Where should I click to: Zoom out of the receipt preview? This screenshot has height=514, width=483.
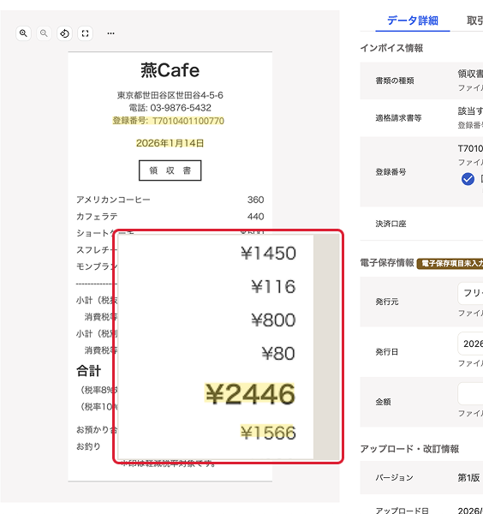coord(44,33)
